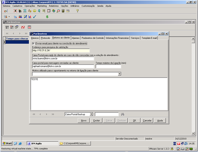Toggle Enviar email para cliente checkbox
The height and width of the screenshot is (152, 198).
click(33, 43)
